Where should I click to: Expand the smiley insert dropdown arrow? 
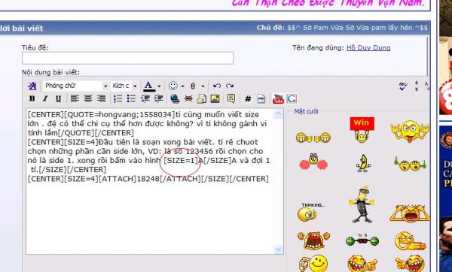182,86
